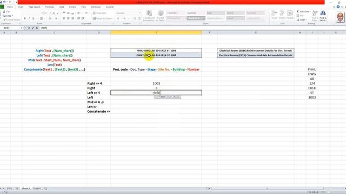Open the Page Layout ribbon tab
The width and height of the screenshot is (346, 194).
(x=35, y=7)
